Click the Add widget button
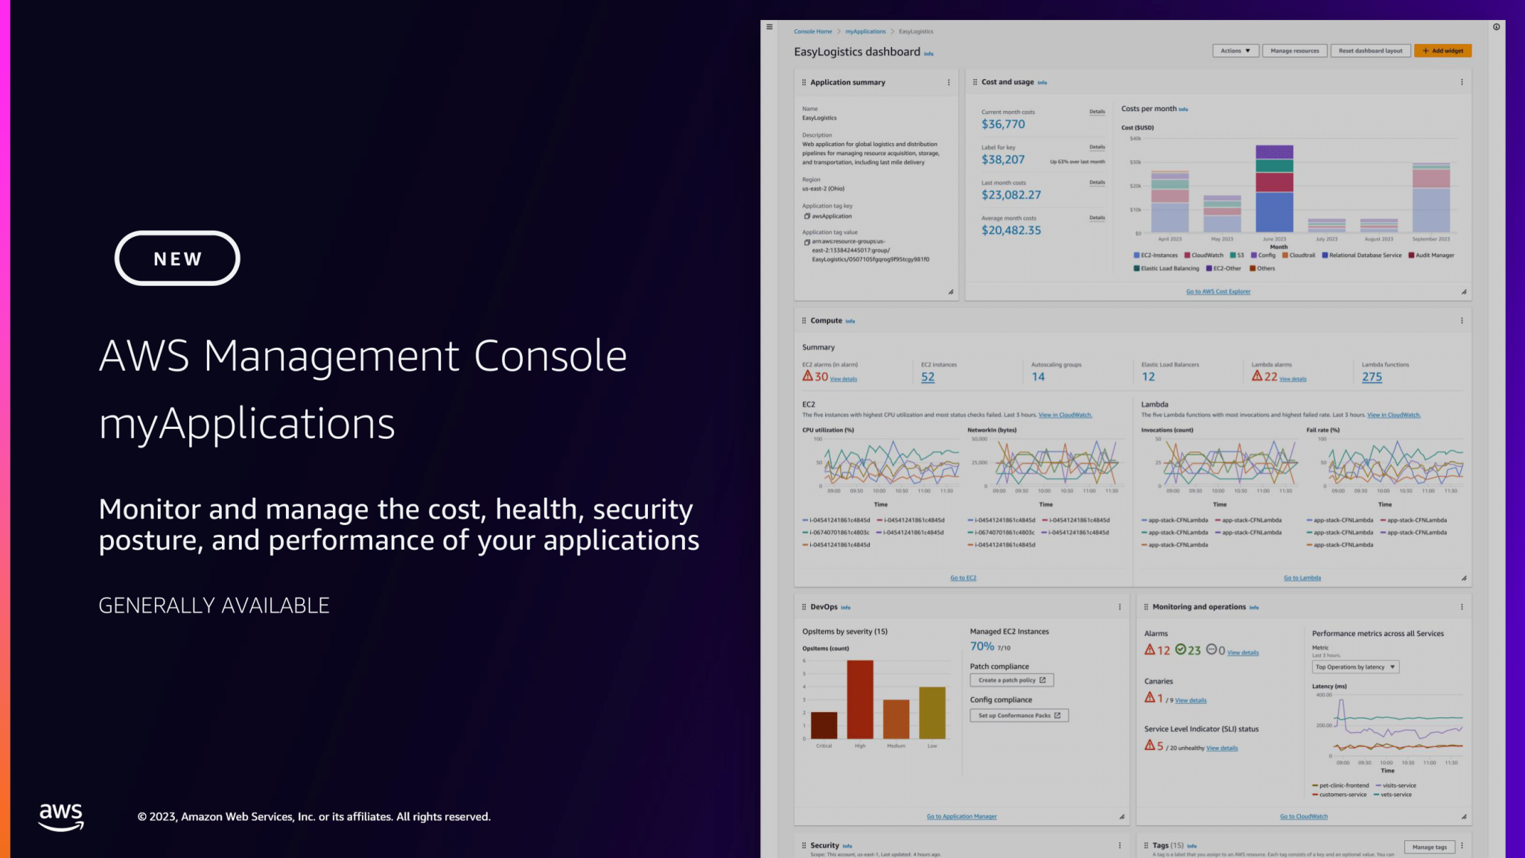This screenshot has height=858, width=1525. pos(1442,51)
